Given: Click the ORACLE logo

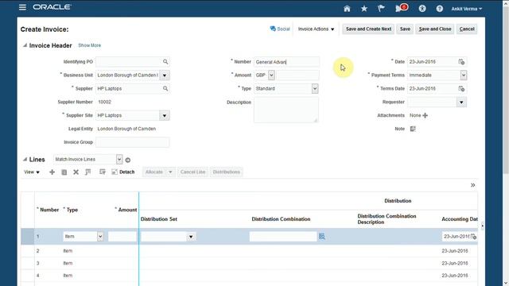Looking at the screenshot, I should click(x=52, y=7).
